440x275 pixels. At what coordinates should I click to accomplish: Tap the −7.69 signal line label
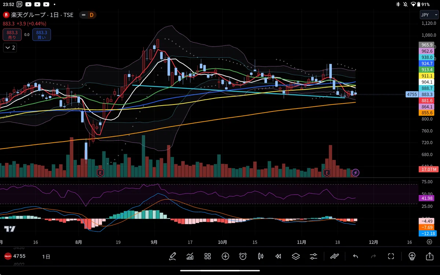pos(427,227)
